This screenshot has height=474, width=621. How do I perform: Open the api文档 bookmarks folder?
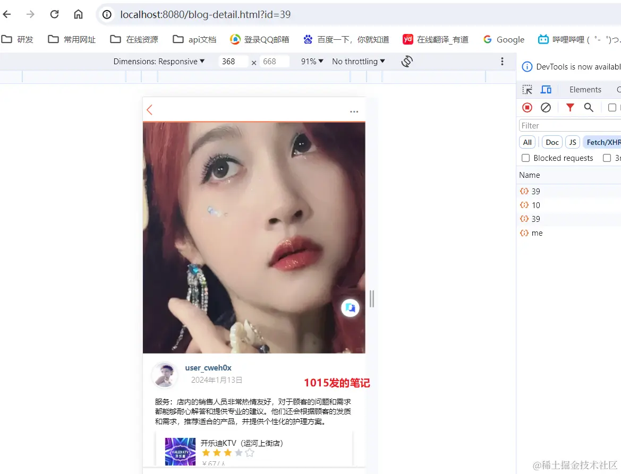point(194,39)
